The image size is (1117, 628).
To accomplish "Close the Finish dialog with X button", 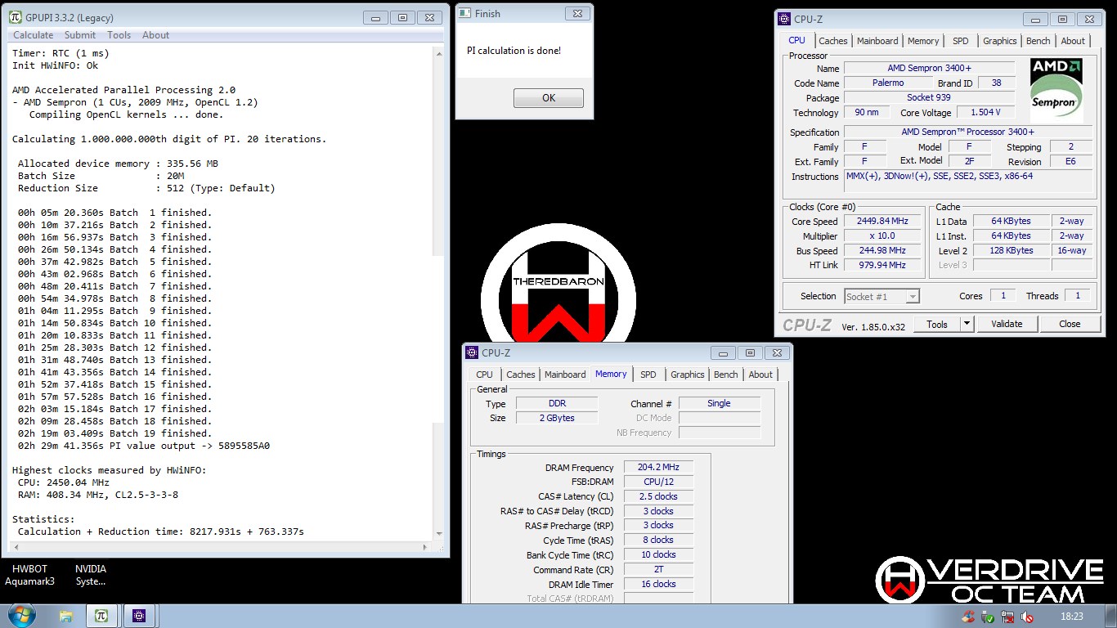I will coord(576,14).
